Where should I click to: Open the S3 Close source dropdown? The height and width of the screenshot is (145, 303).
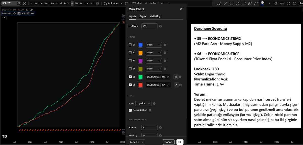(154, 61)
